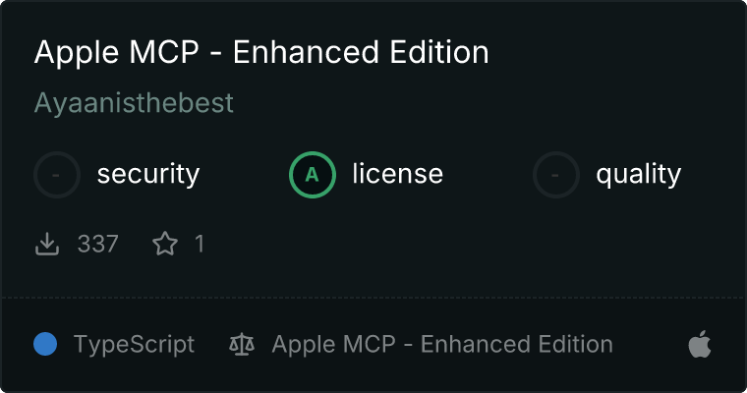Image resolution: width=747 pixels, height=393 pixels.
Task: Click the quality label text
Action: (x=638, y=174)
